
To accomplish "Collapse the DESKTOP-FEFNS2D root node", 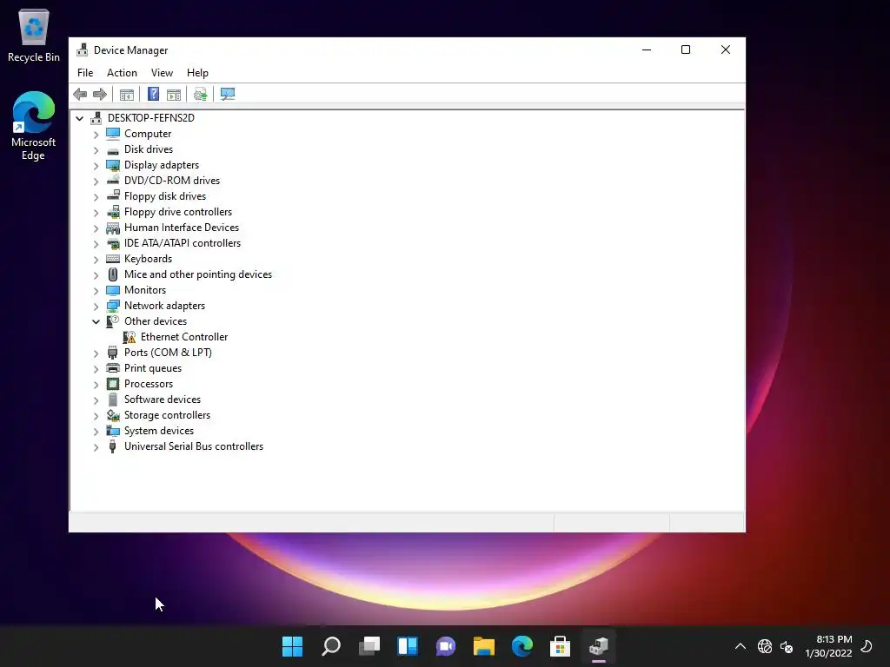I will click(x=79, y=118).
